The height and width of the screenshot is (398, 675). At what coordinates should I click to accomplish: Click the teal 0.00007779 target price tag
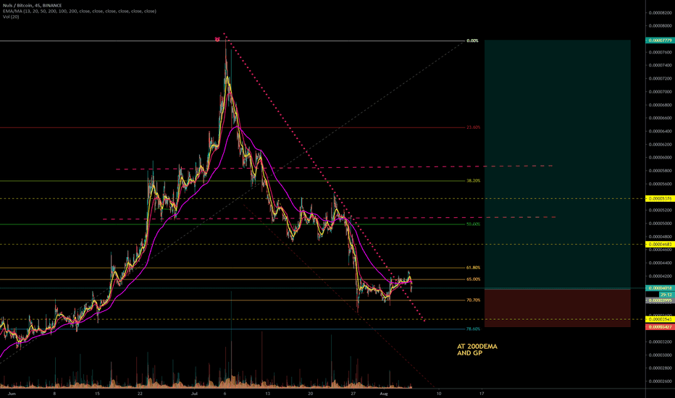click(660, 40)
